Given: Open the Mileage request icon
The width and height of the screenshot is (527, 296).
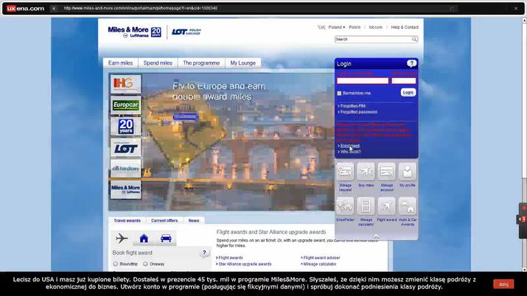Looking at the screenshot, I should tap(345, 172).
